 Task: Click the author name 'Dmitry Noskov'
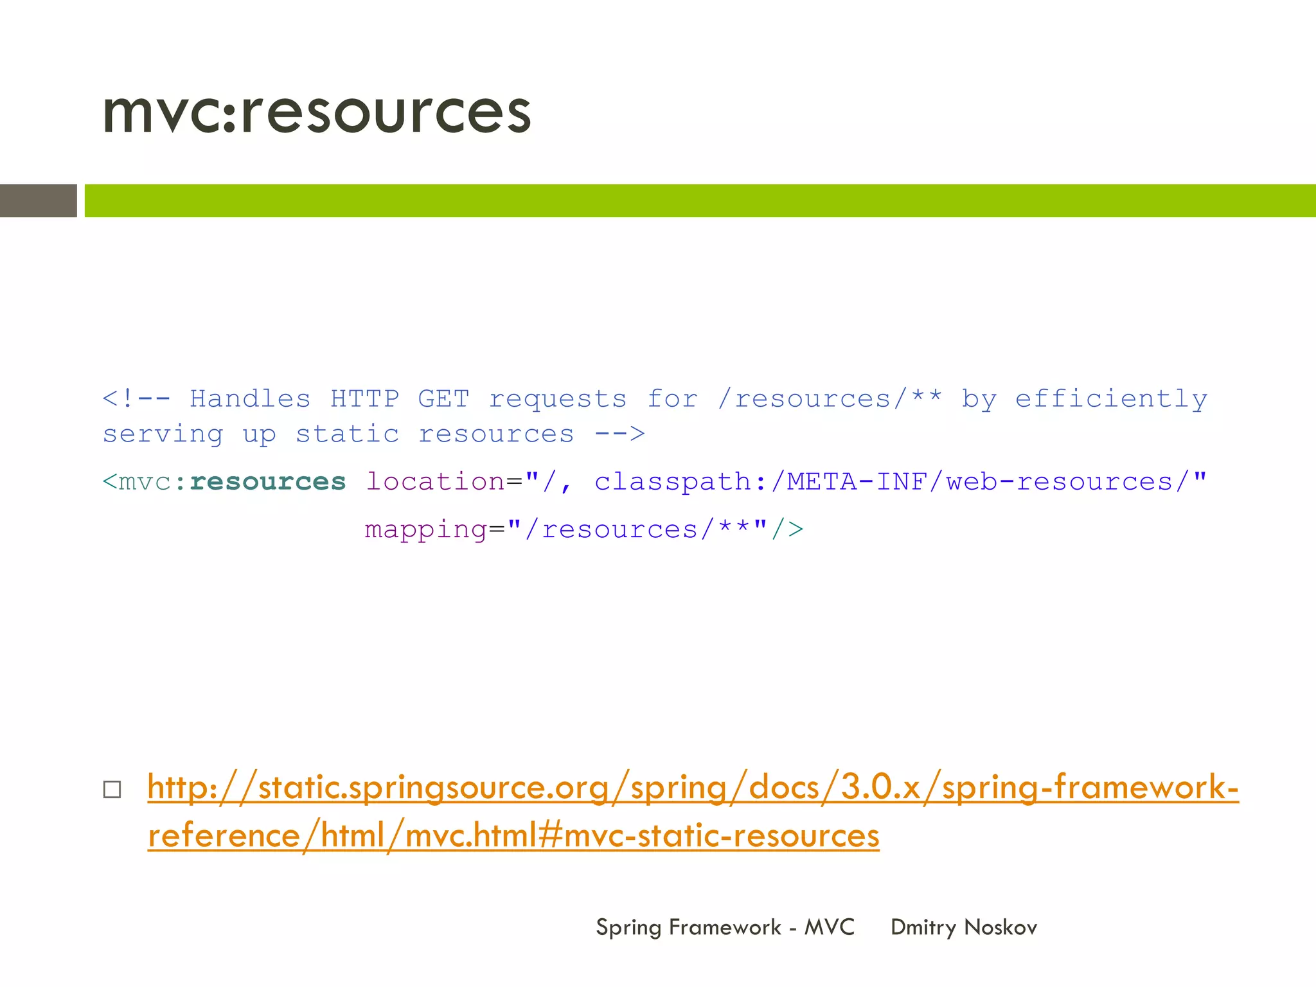click(x=963, y=927)
